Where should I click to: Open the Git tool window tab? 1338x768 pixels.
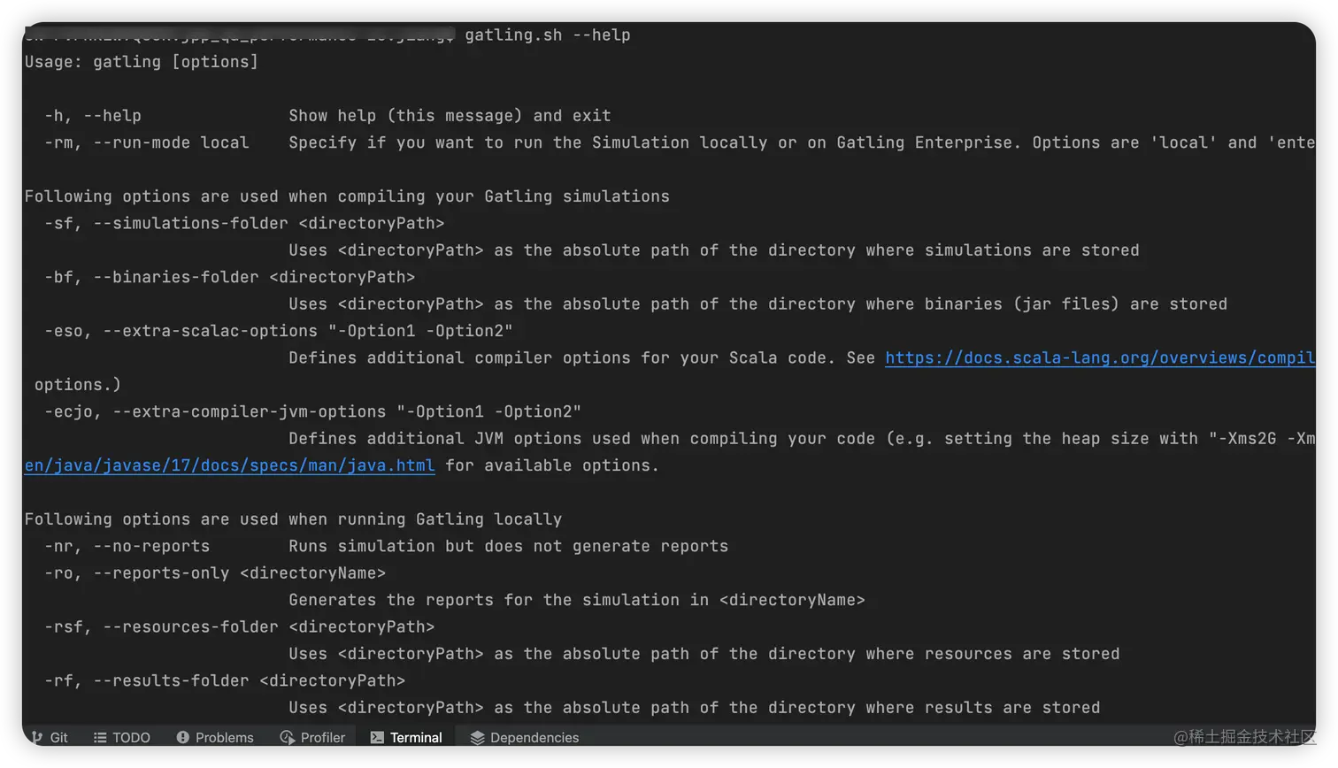pyautogui.click(x=58, y=737)
